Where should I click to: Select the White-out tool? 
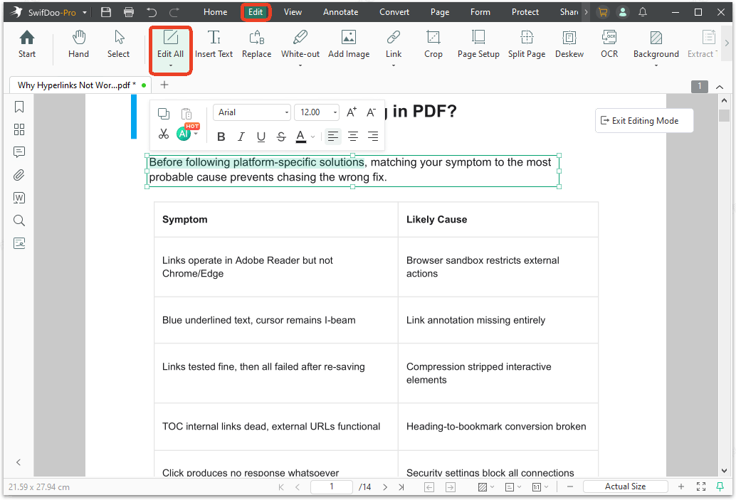tap(300, 48)
